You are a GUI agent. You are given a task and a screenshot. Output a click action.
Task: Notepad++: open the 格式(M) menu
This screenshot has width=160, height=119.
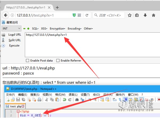point(60,95)
